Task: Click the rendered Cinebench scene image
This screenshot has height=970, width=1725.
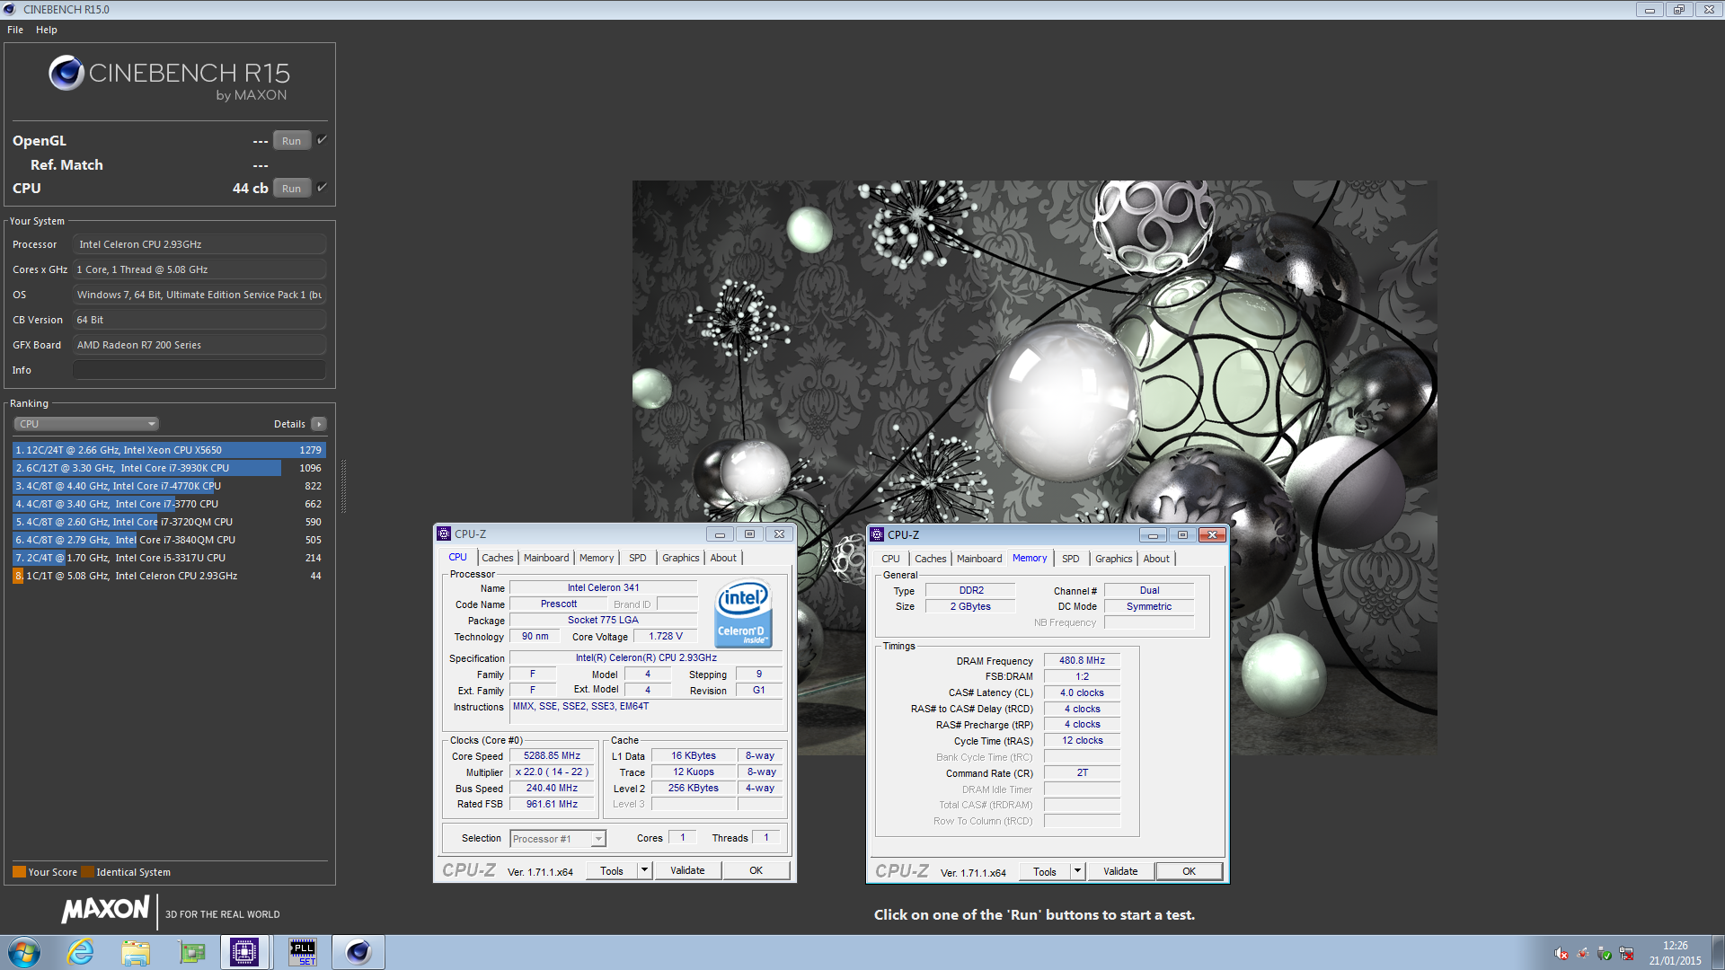Action: [x=1034, y=467]
